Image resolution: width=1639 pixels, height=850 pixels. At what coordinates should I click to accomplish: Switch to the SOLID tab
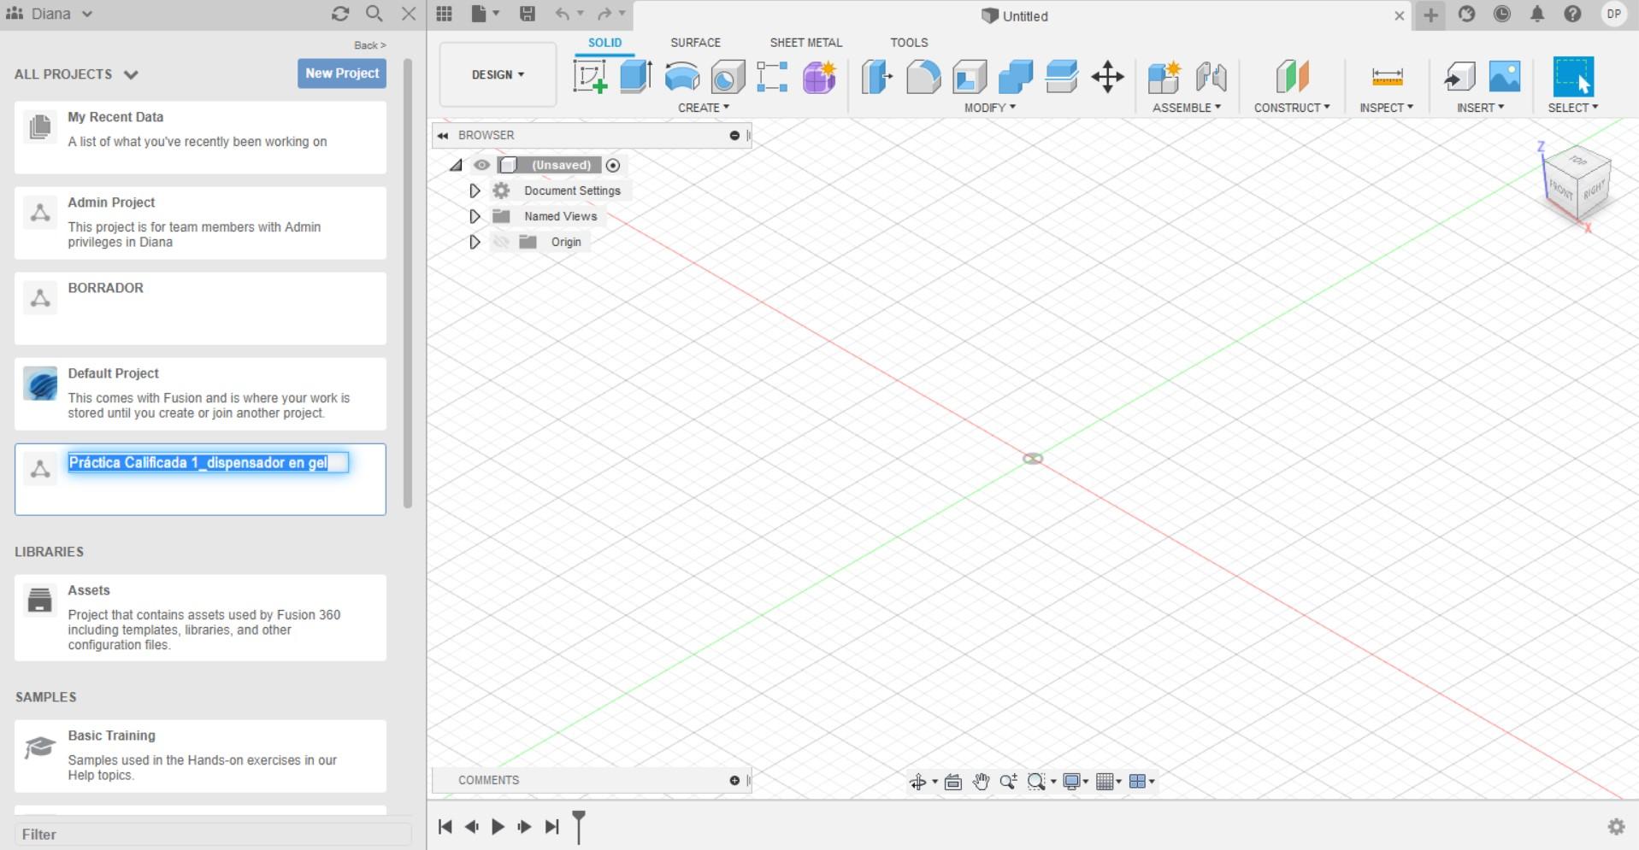(x=604, y=43)
